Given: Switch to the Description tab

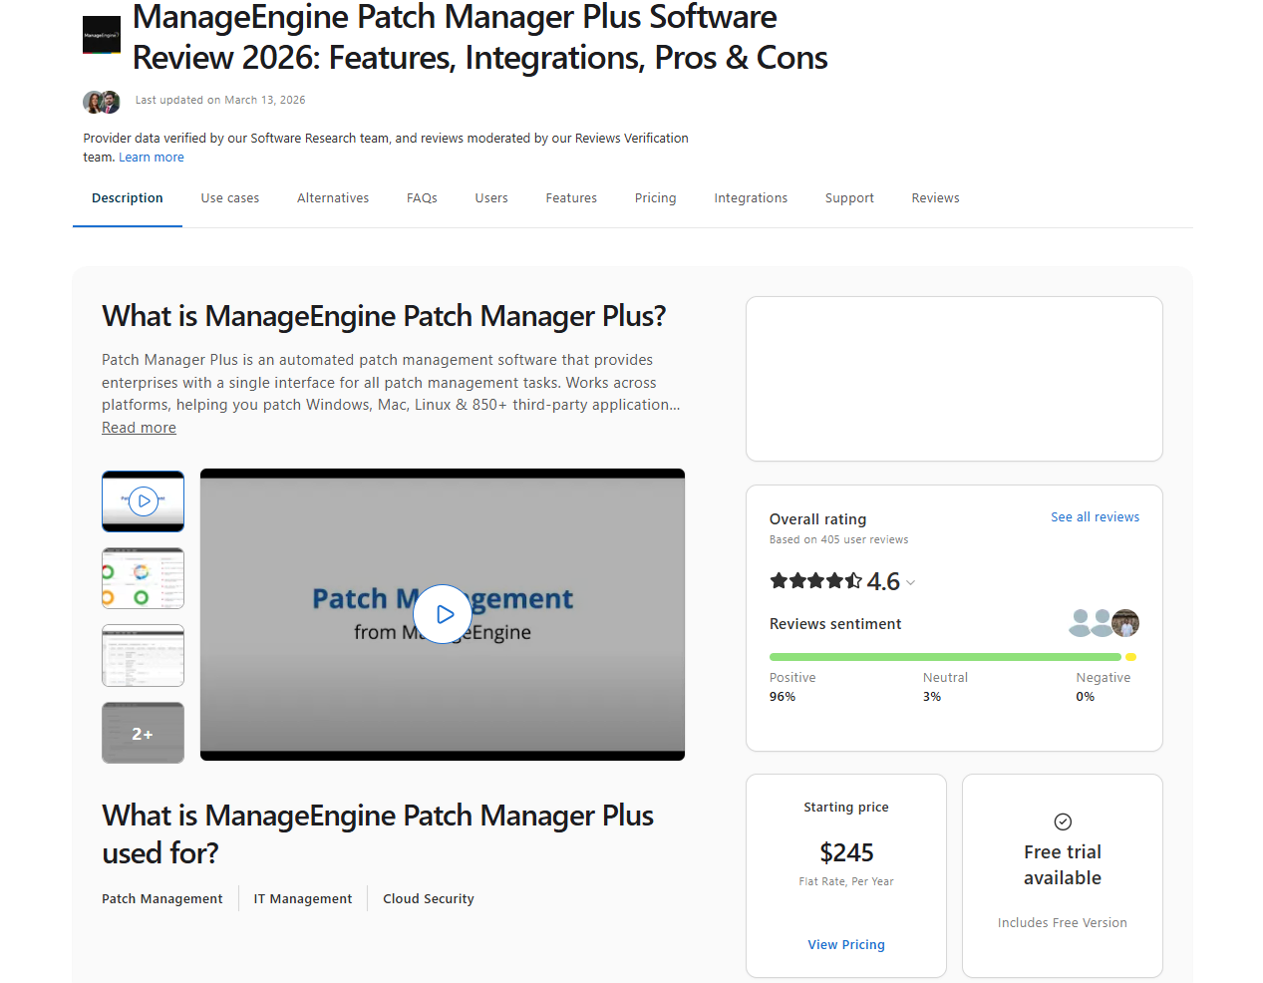Looking at the screenshot, I should click(x=128, y=198).
